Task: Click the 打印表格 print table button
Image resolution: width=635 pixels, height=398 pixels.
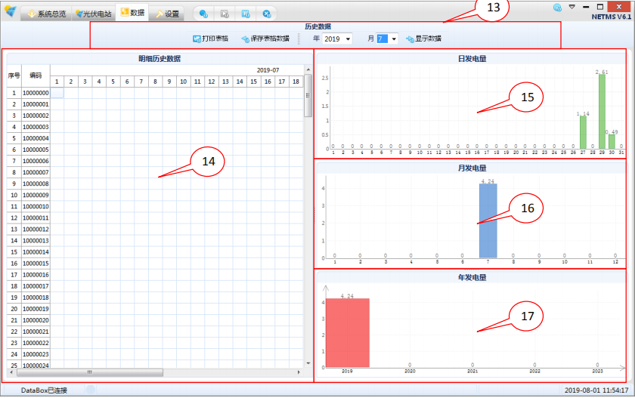Action: 210,39
